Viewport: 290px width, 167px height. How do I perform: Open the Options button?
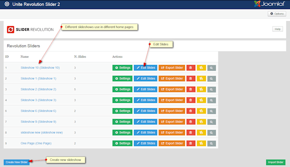(277, 14)
